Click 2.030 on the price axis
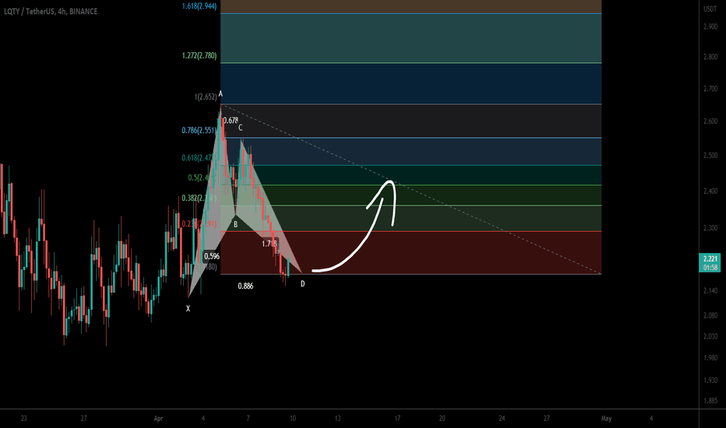The image size is (726, 428). pos(710,336)
